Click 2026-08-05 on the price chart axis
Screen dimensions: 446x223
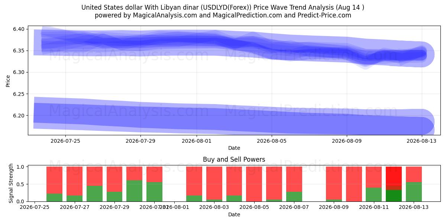[272, 141]
